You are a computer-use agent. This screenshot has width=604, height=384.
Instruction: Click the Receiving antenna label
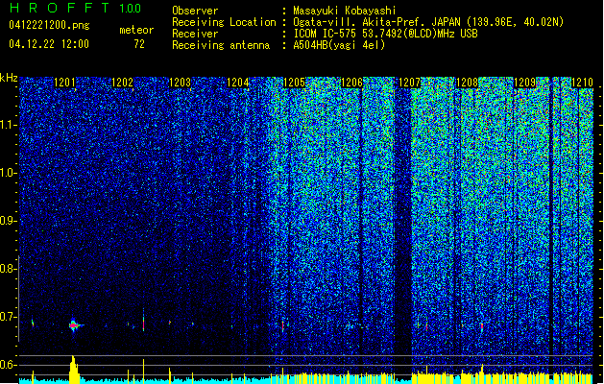(x=221, y=45)
